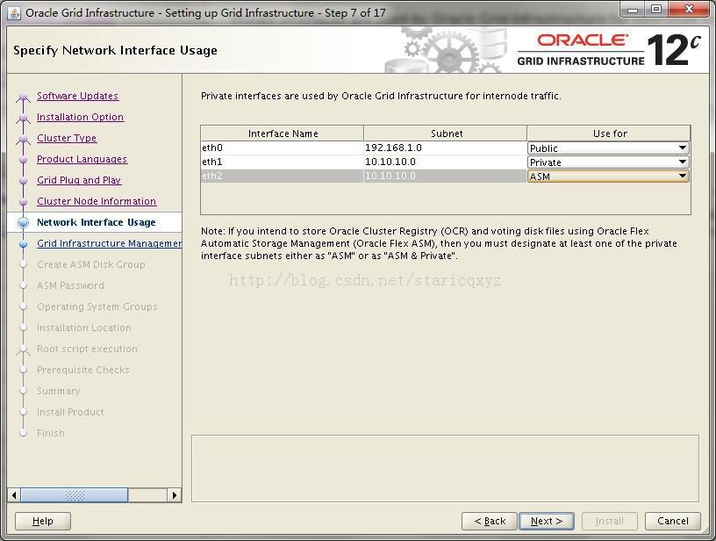Click eth2's 10.10.10.0 subnet cell

pos(445,176)
